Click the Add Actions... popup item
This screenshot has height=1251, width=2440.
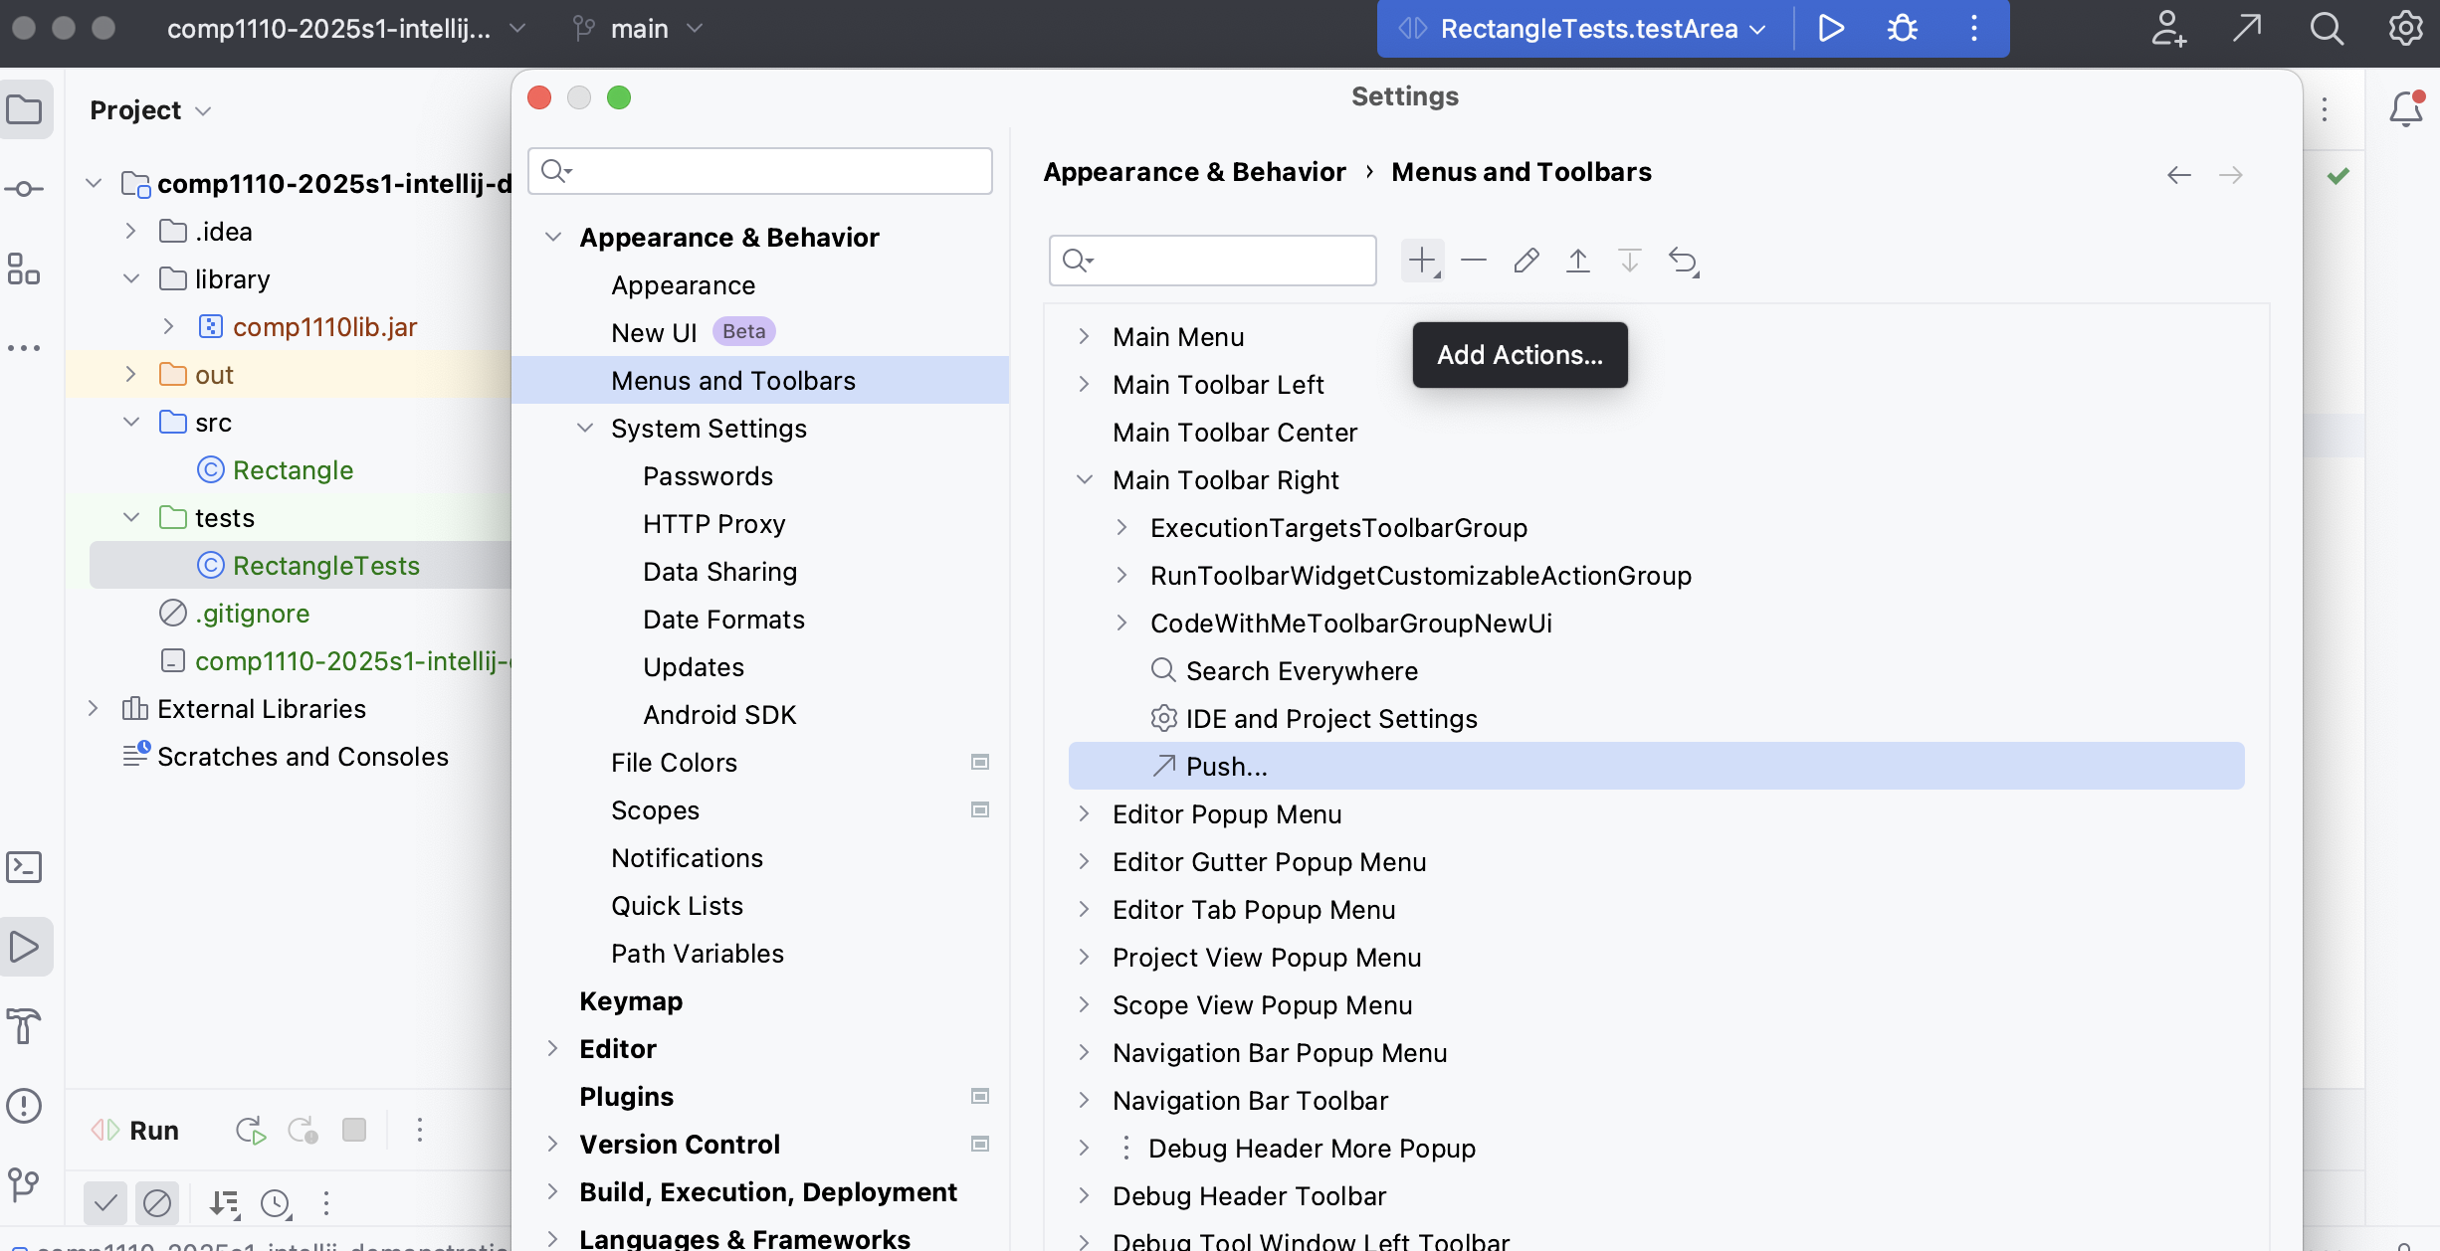point(1520,355)
